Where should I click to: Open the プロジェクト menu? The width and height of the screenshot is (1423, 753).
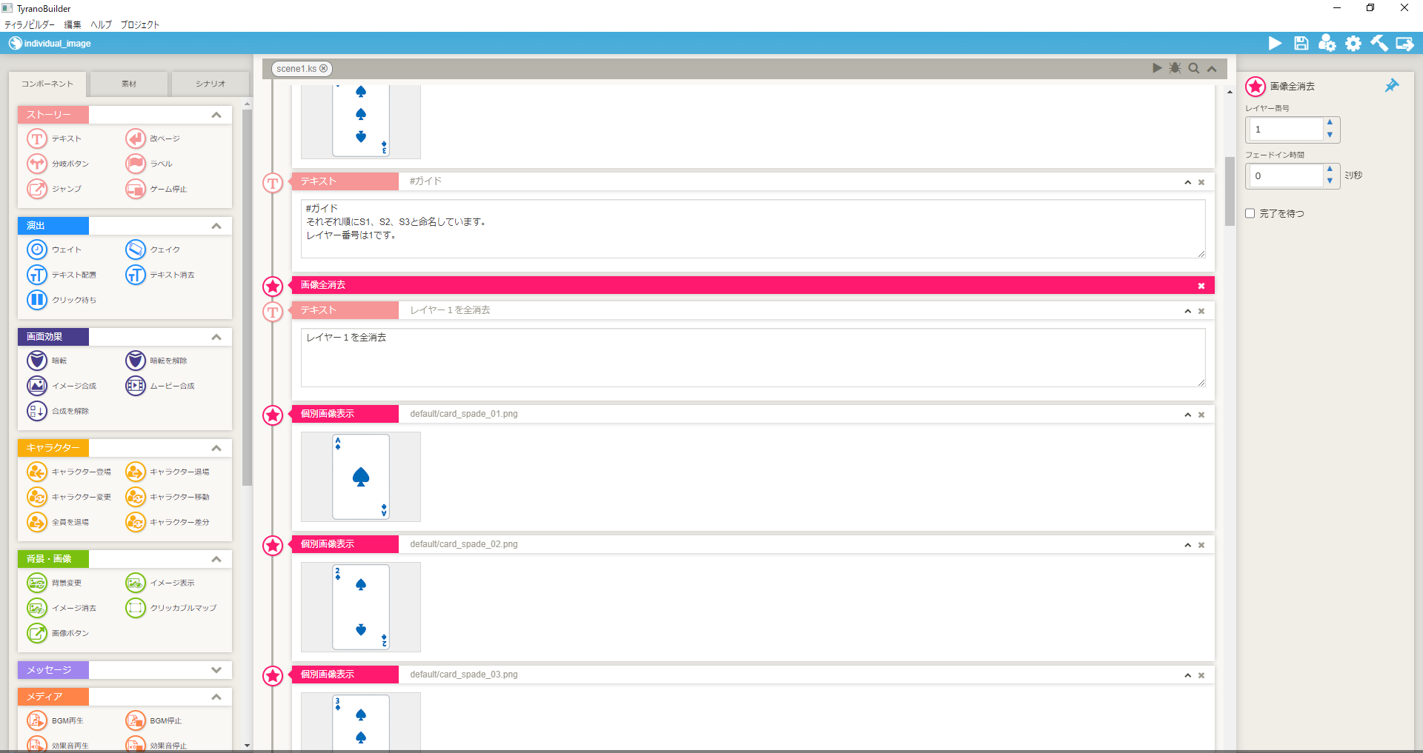tap(140, 24)
